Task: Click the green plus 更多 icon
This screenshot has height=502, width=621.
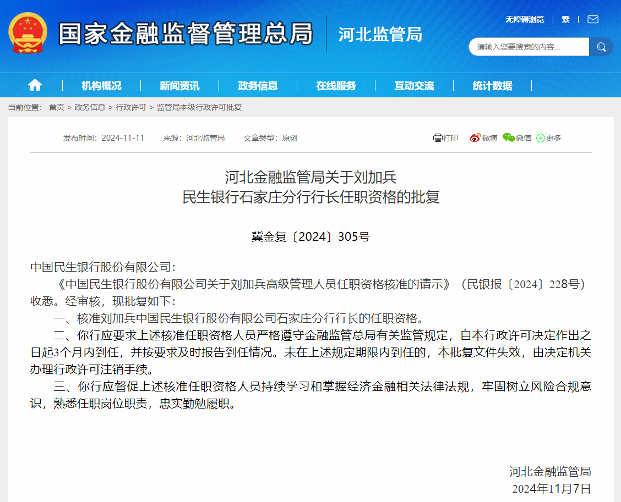Action: pyautogui.click(x=540, y=138)
